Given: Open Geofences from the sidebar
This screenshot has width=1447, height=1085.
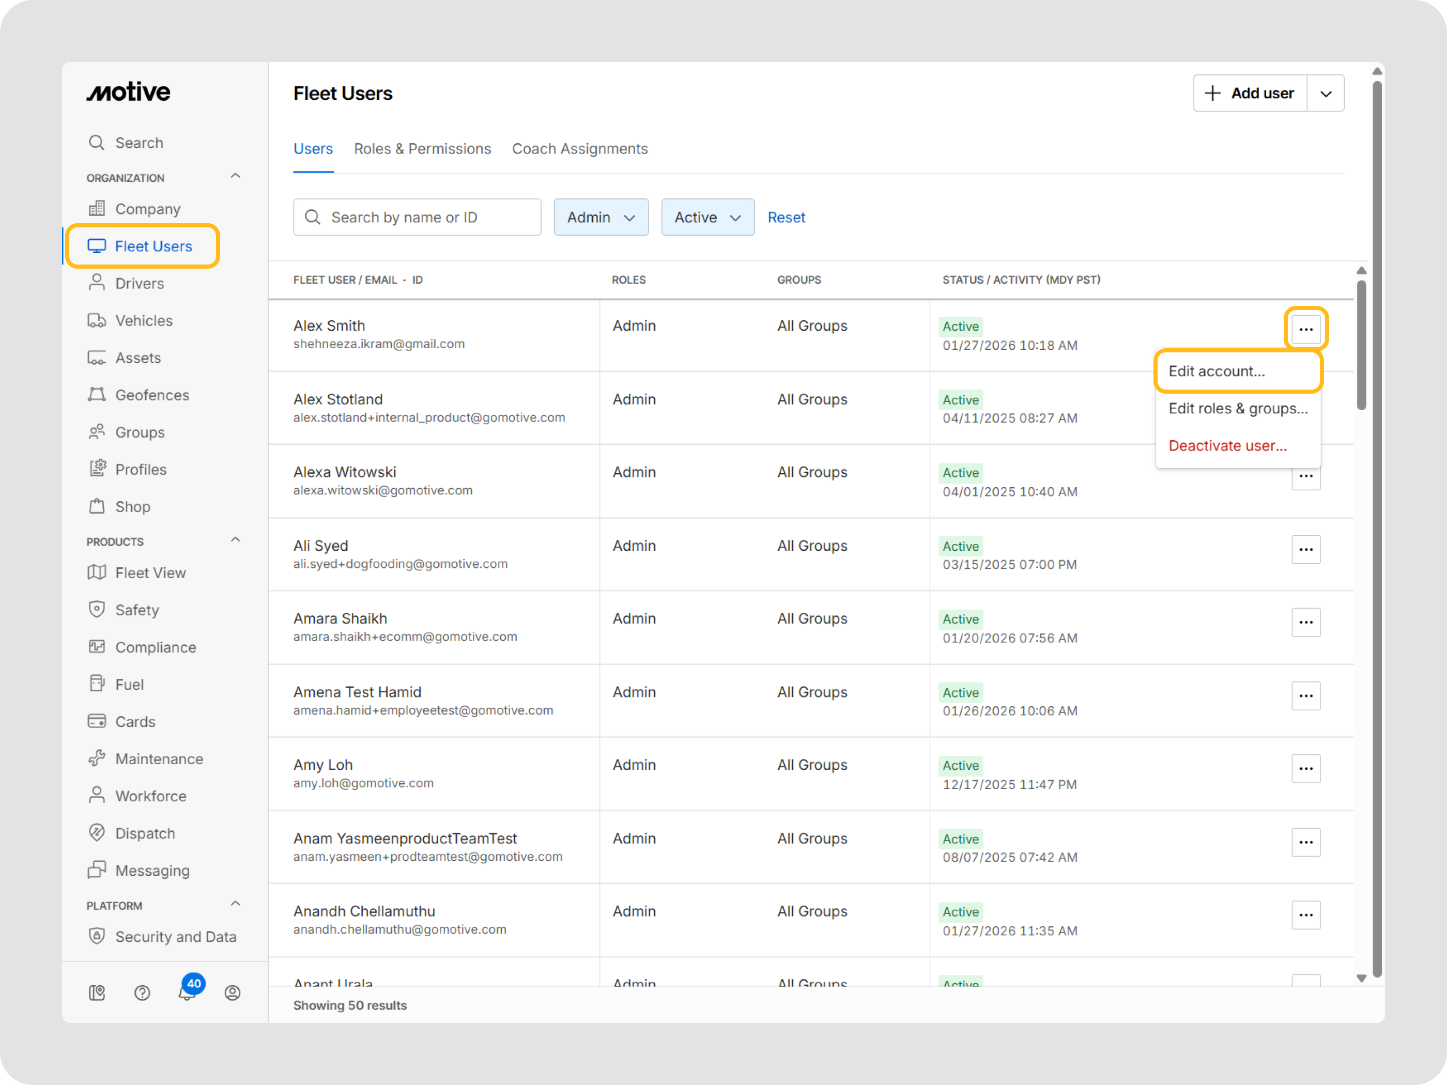Looking at the screenshot, I should [152, 395].
